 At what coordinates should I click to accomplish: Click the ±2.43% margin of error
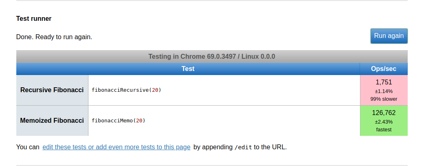click(384, 122)
